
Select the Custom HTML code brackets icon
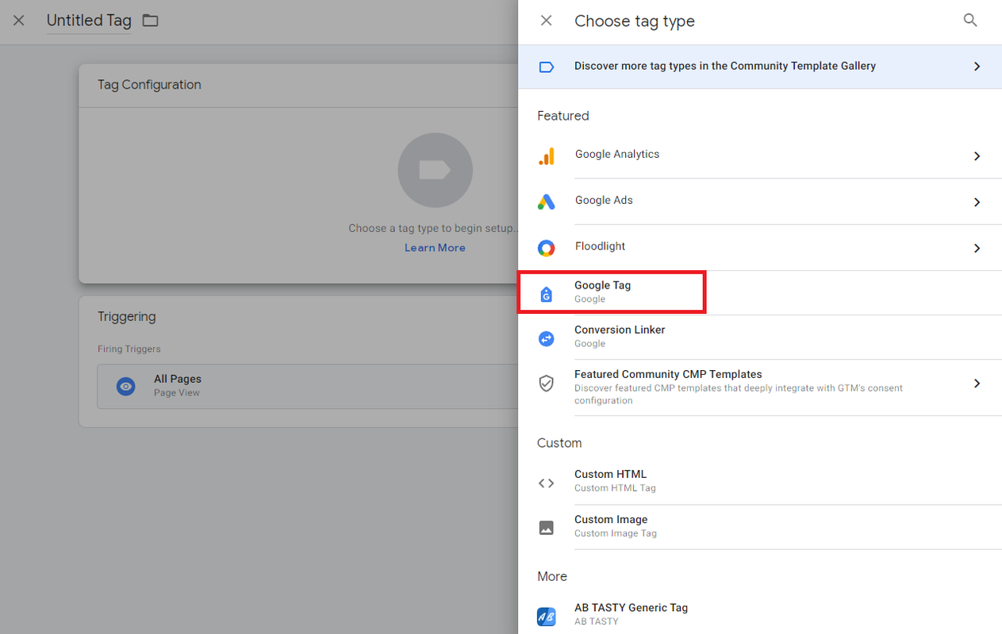click(546, 483)
